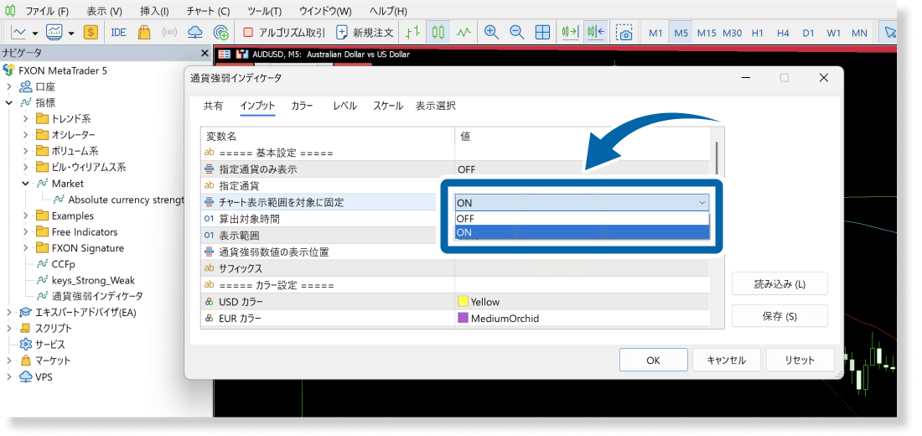This screenshot has height=436, width=922.
Task: Click the リセット button
Action: point(800,361)
